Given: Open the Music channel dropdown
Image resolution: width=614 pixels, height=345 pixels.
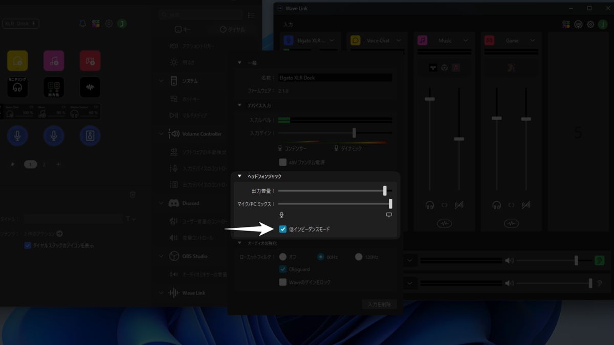Looking at the screenshot, I should [466, 40].
